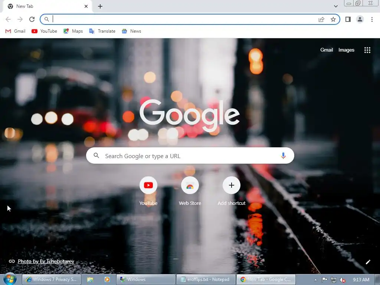Switch to the erofflps.txt Notepad window
This screenshot has height=285, width=380.
[206, 279]
